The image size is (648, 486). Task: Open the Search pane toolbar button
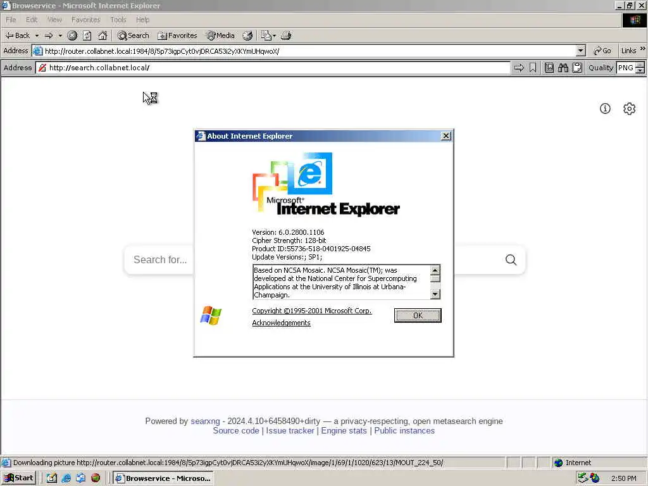click(133, 35)
